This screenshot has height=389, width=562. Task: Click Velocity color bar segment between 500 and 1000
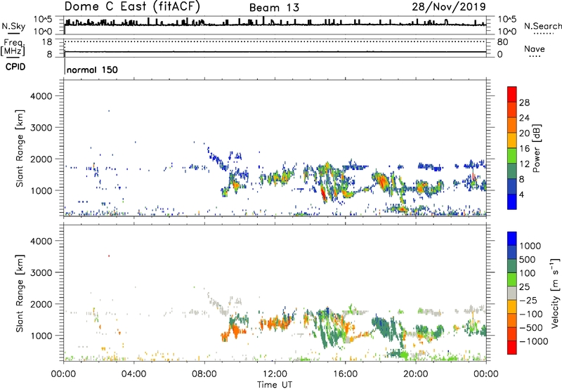tap(512, 252)
